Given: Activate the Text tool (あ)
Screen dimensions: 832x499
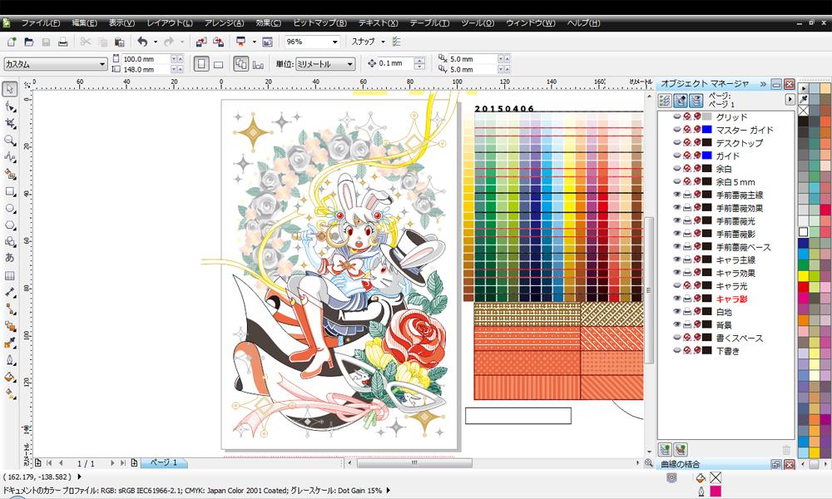Looking at the screenshot, I should tap(10, 259).
